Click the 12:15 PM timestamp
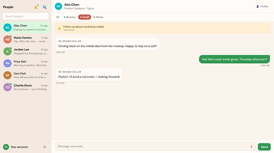The height and width of the screenshot is (153, 274). (x=60, y=83)
